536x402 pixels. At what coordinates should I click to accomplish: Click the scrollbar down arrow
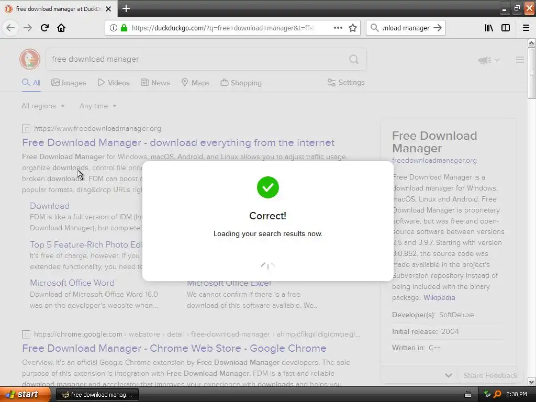531,382
